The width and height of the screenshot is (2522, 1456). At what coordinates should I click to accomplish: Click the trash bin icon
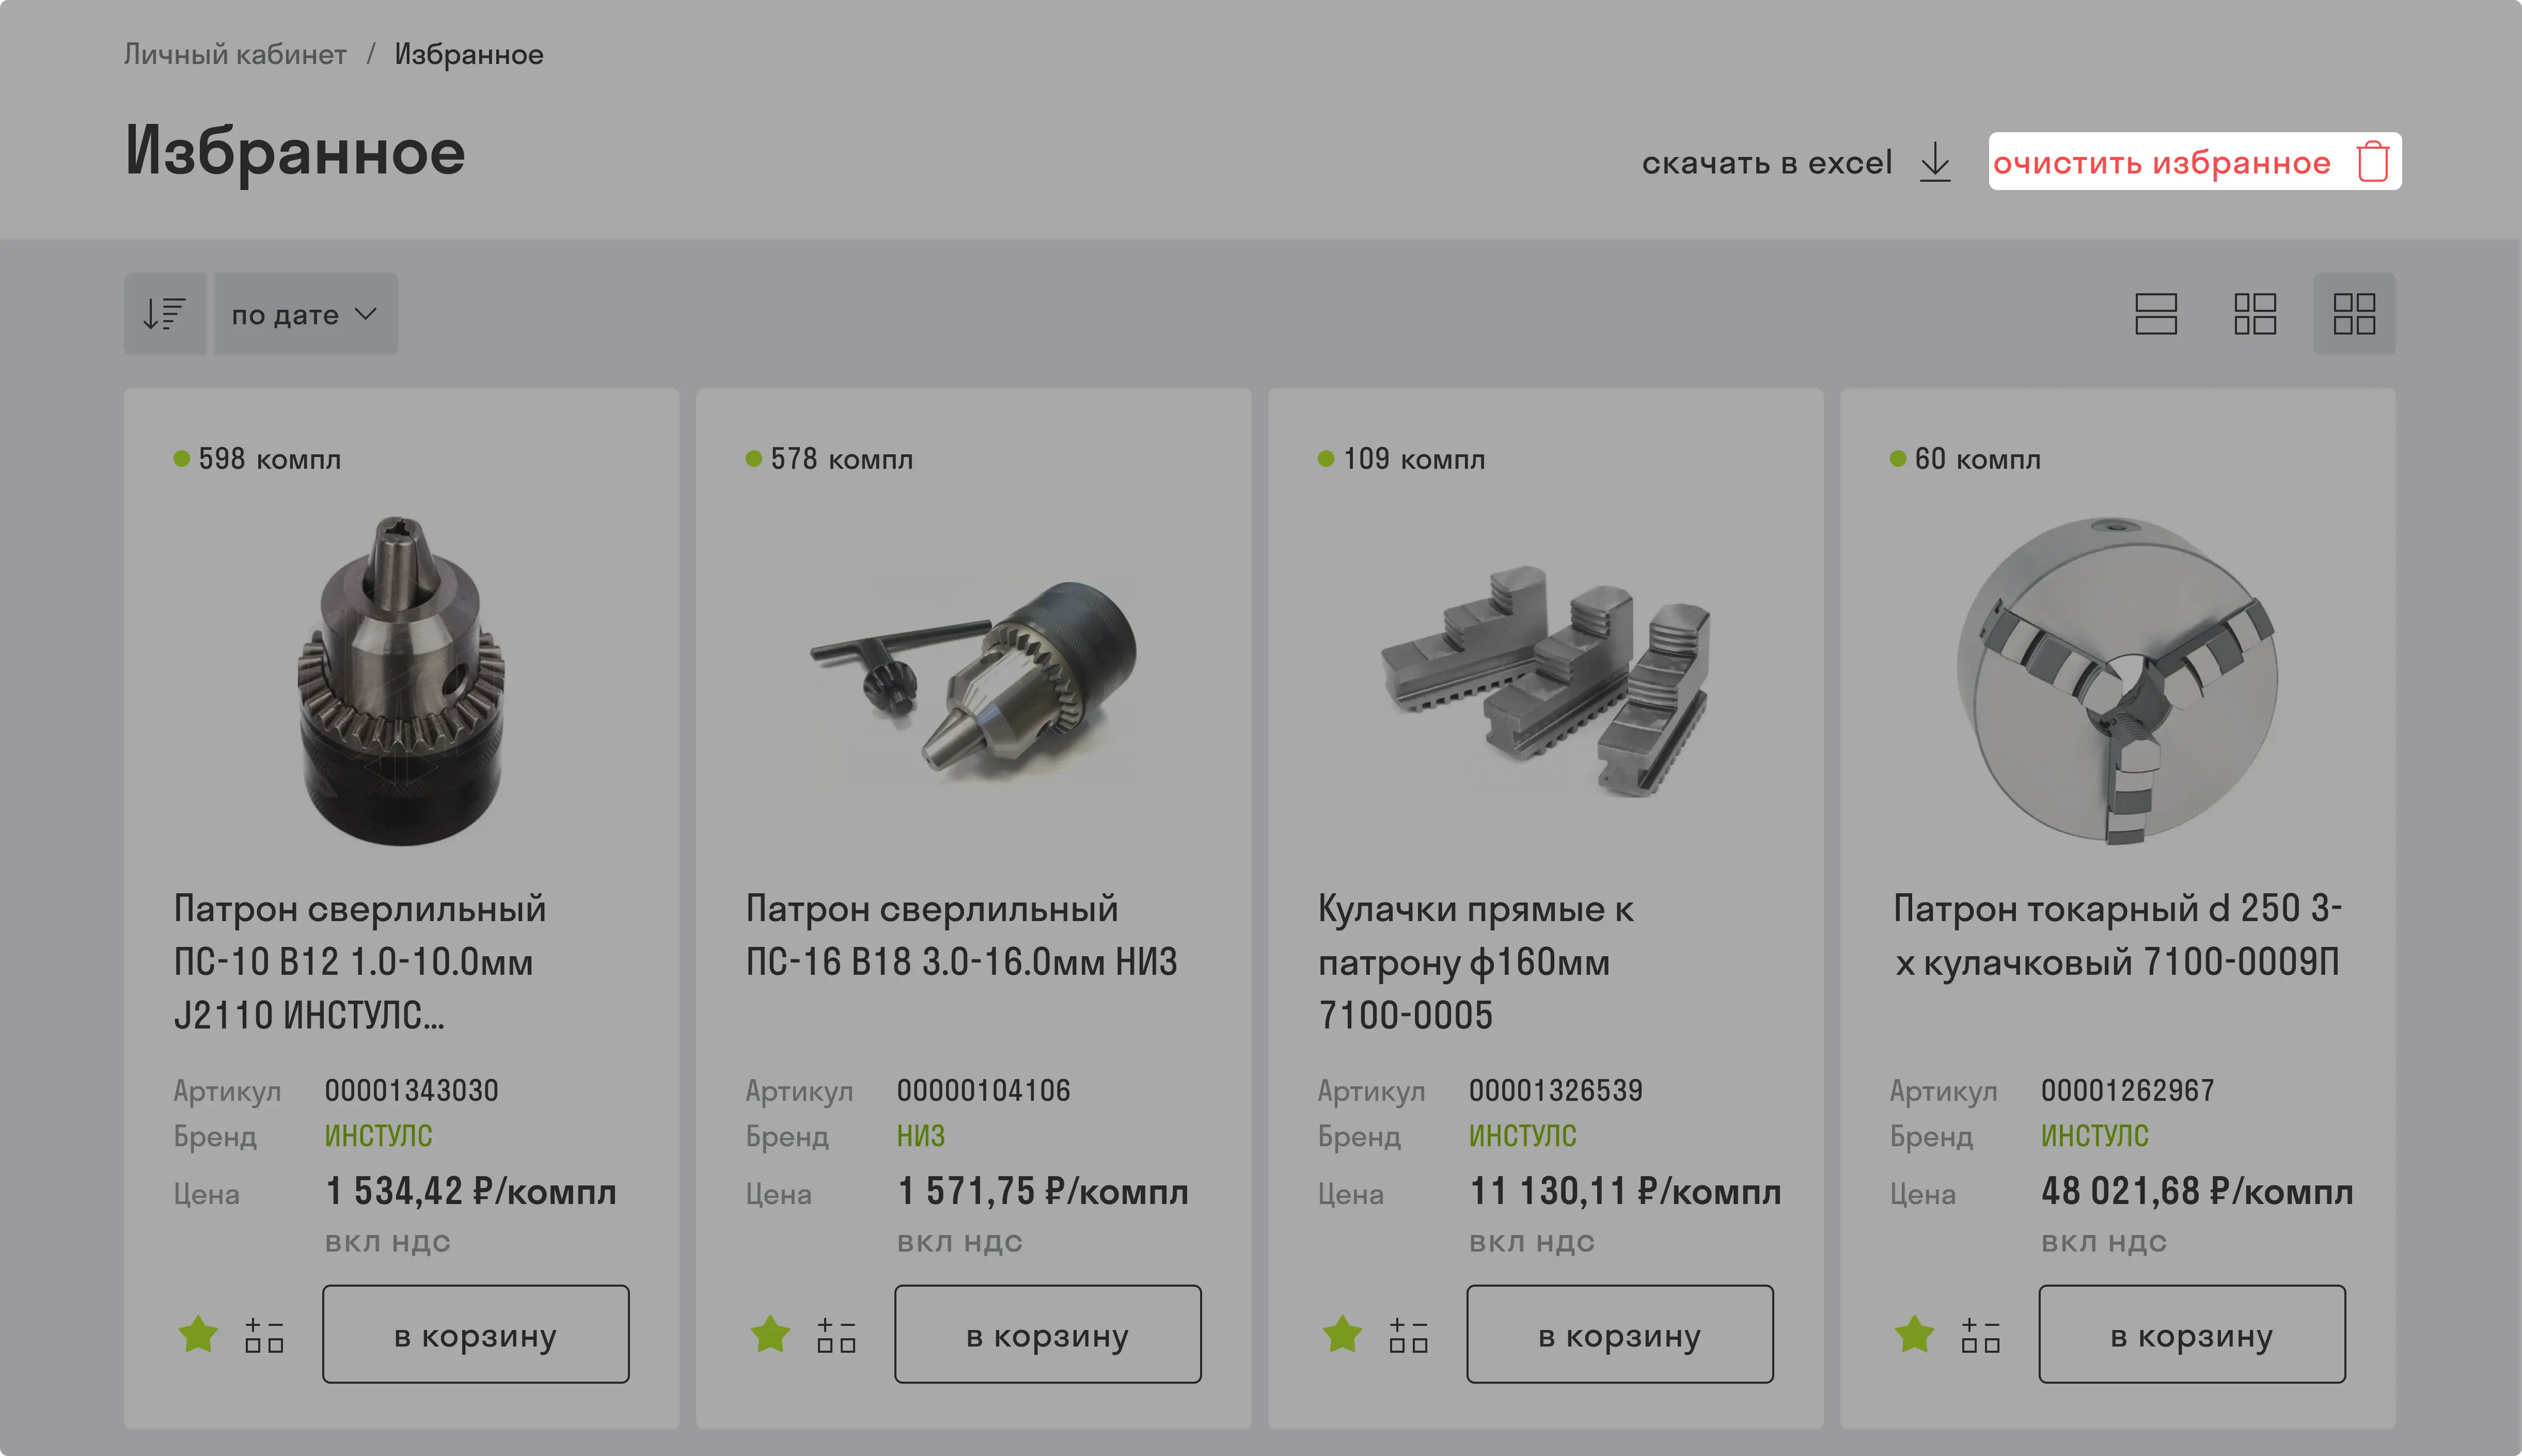2372,162
